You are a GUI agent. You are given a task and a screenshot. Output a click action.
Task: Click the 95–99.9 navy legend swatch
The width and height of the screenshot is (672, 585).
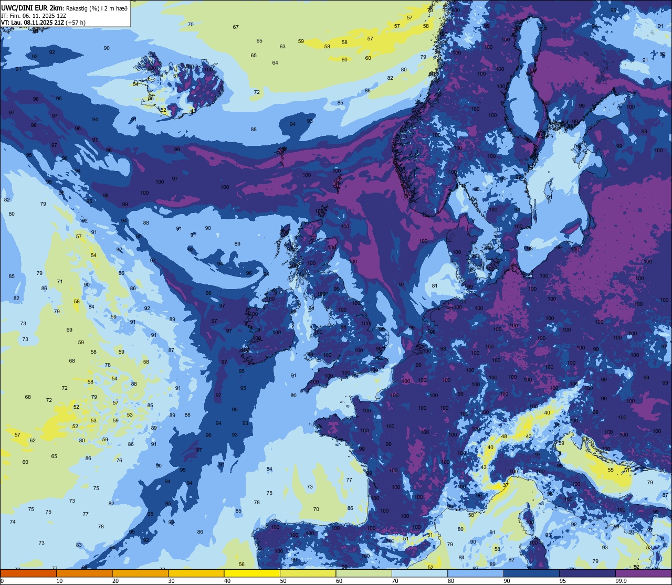tap(587, 573)
